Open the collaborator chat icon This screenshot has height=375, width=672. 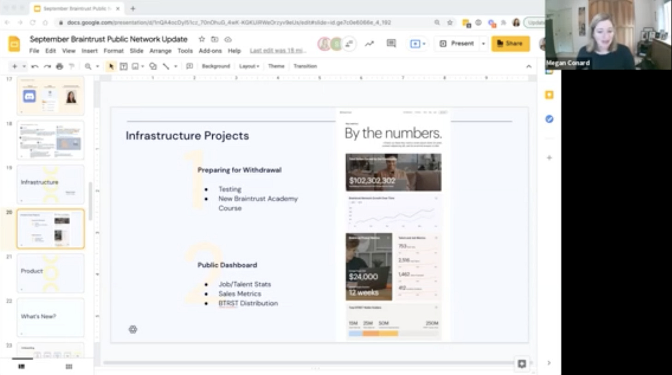pyautogui.click(x=350, y=44)
